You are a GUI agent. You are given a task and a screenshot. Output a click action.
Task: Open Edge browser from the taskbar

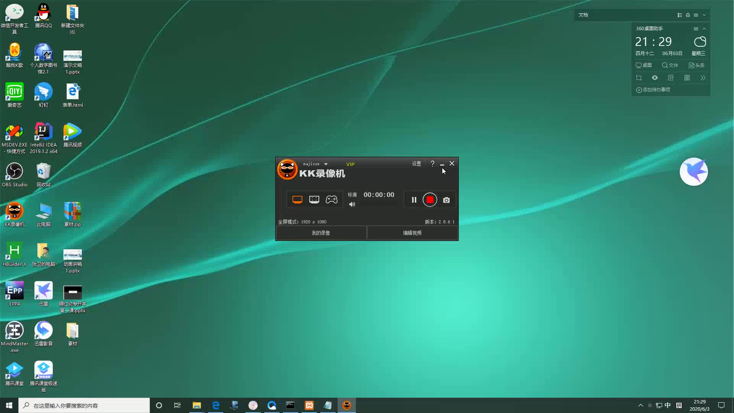coord(216,405)
